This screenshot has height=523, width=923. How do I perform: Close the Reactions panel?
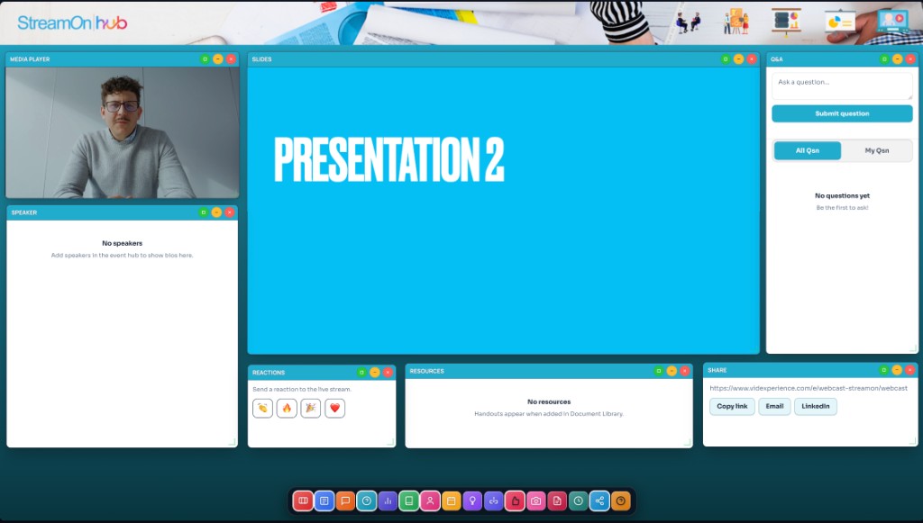388,372
